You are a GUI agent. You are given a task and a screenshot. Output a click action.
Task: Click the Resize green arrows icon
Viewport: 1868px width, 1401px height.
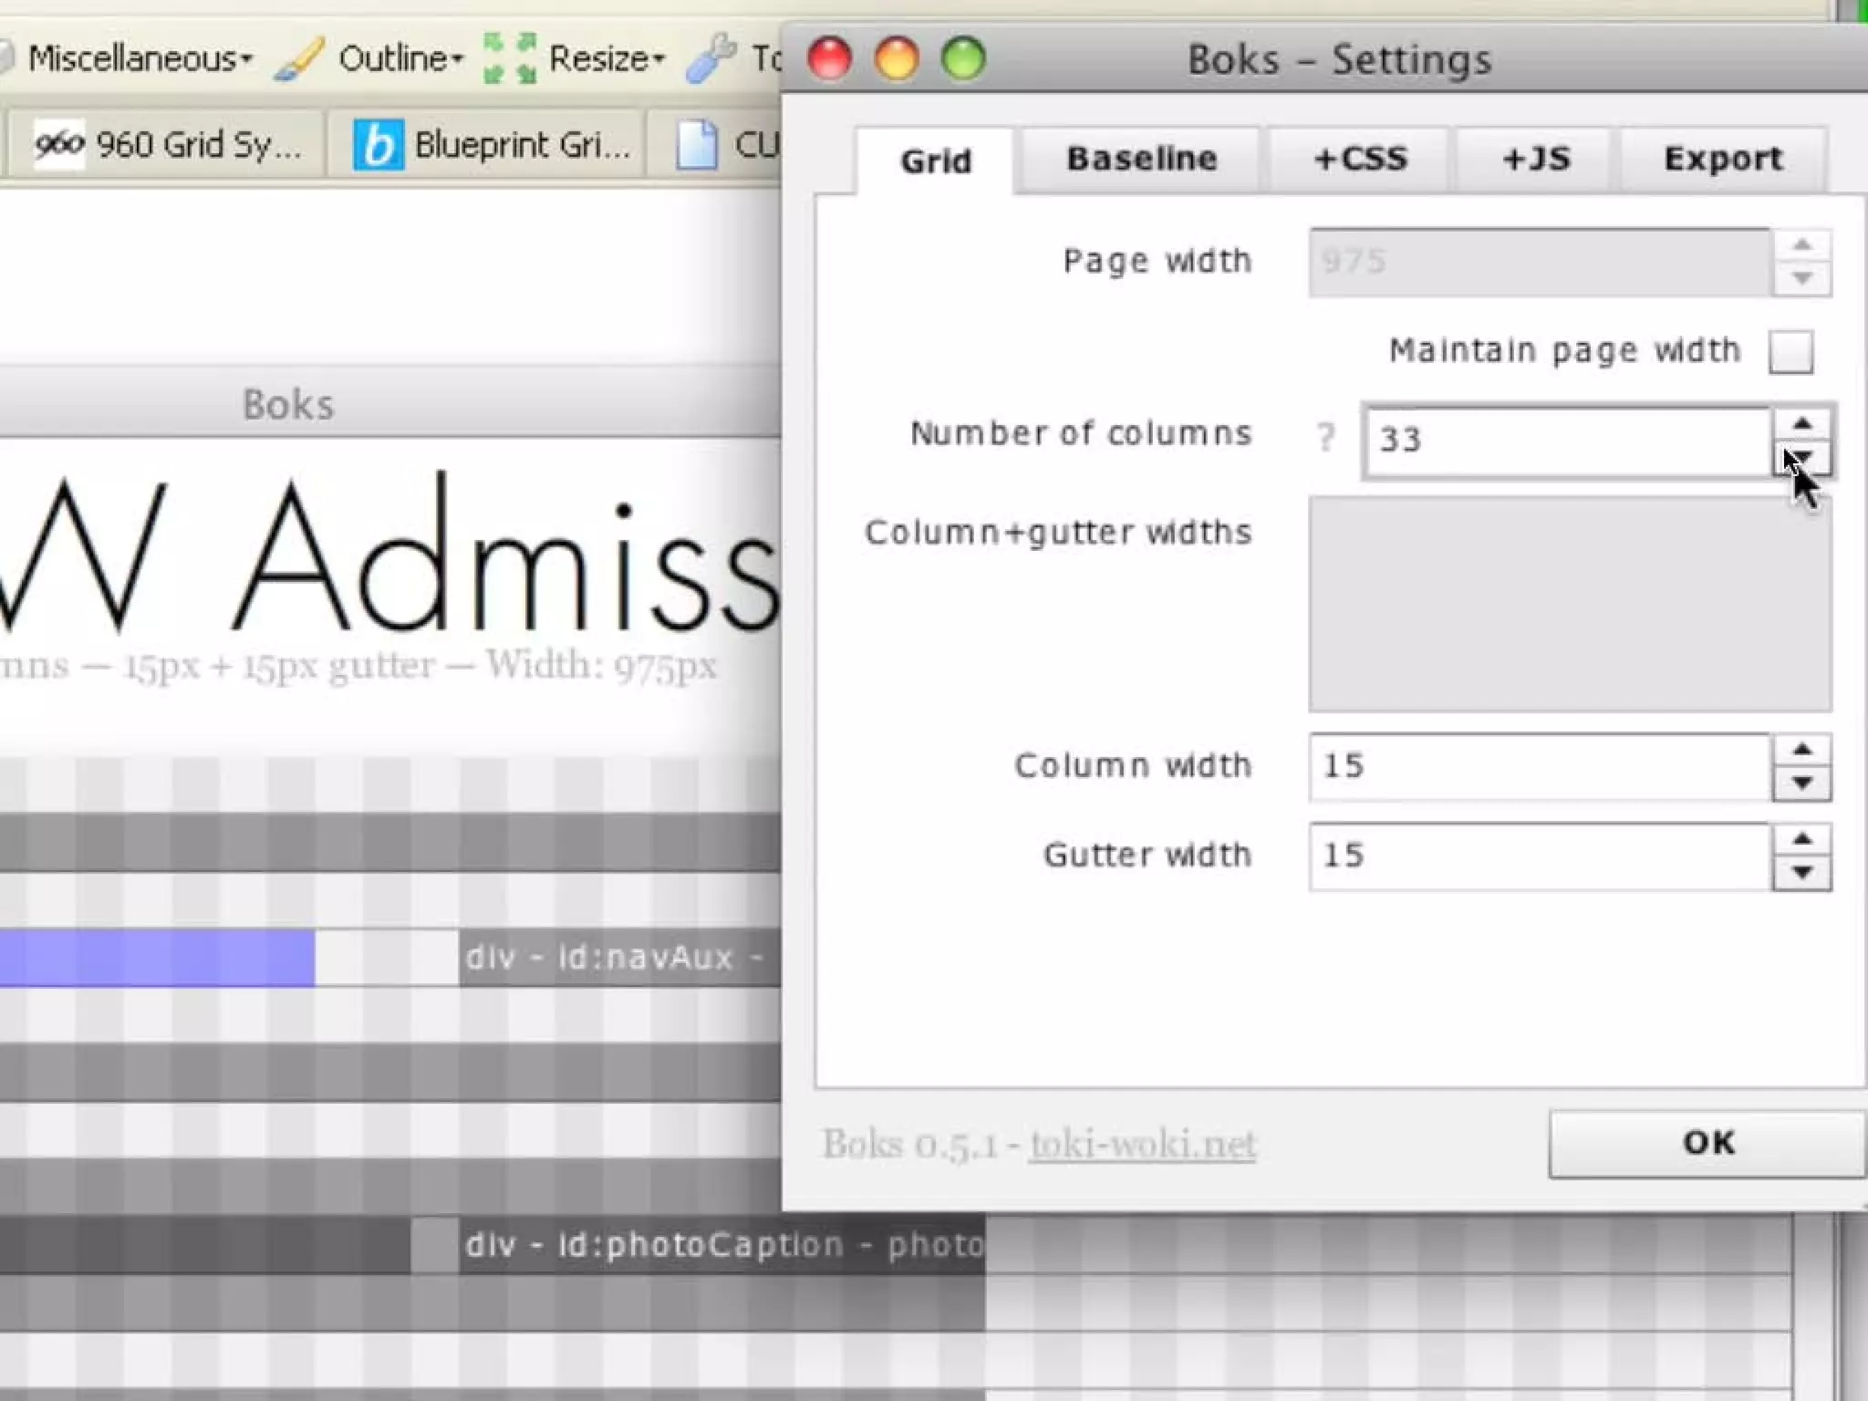[x=510, y=59]
